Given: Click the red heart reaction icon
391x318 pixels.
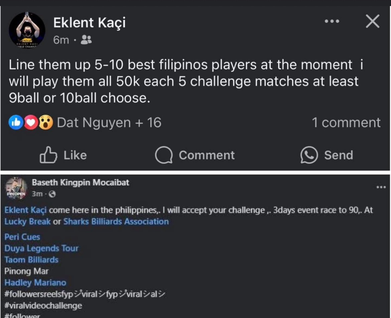Looking at the screenshot, I should coord(31,123).
